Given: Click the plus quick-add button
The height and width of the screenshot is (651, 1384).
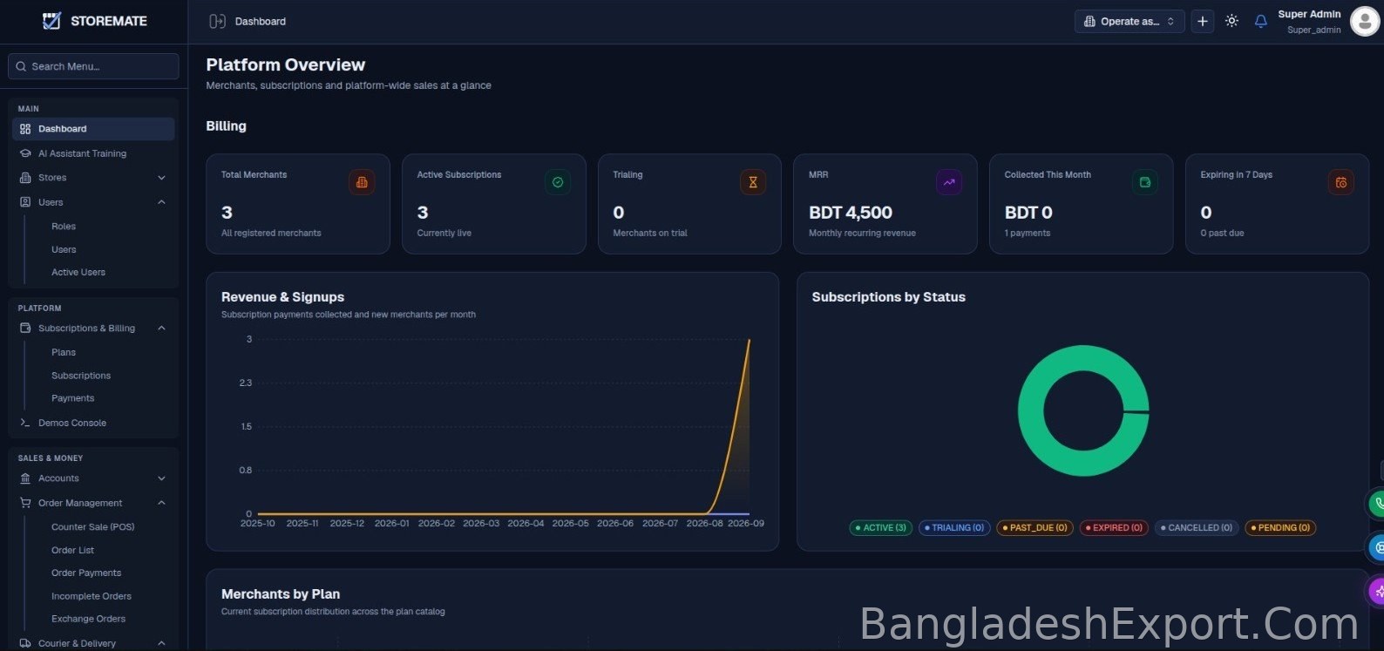Looking at the screenshot, I should [x=1203, y=21].
